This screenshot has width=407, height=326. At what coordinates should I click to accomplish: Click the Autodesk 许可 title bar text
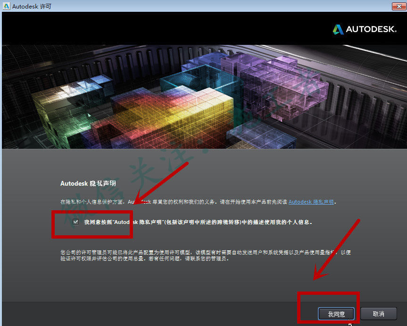pos(32,6)
